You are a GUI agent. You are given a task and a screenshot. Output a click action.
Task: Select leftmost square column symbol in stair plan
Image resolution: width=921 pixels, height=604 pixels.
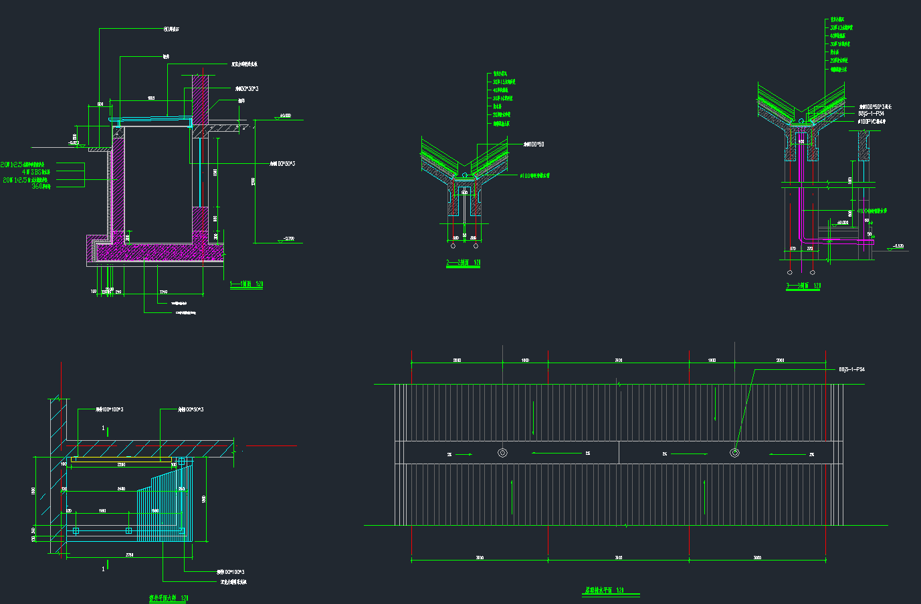(76, 530)
